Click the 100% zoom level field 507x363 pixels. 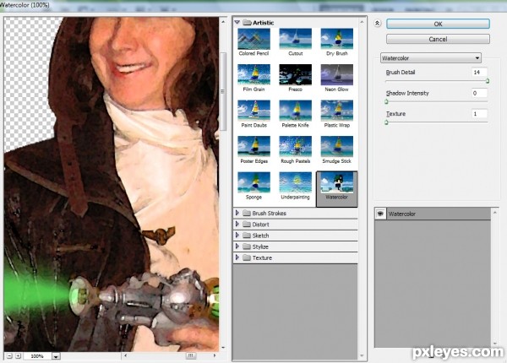[x=37, y=356]
